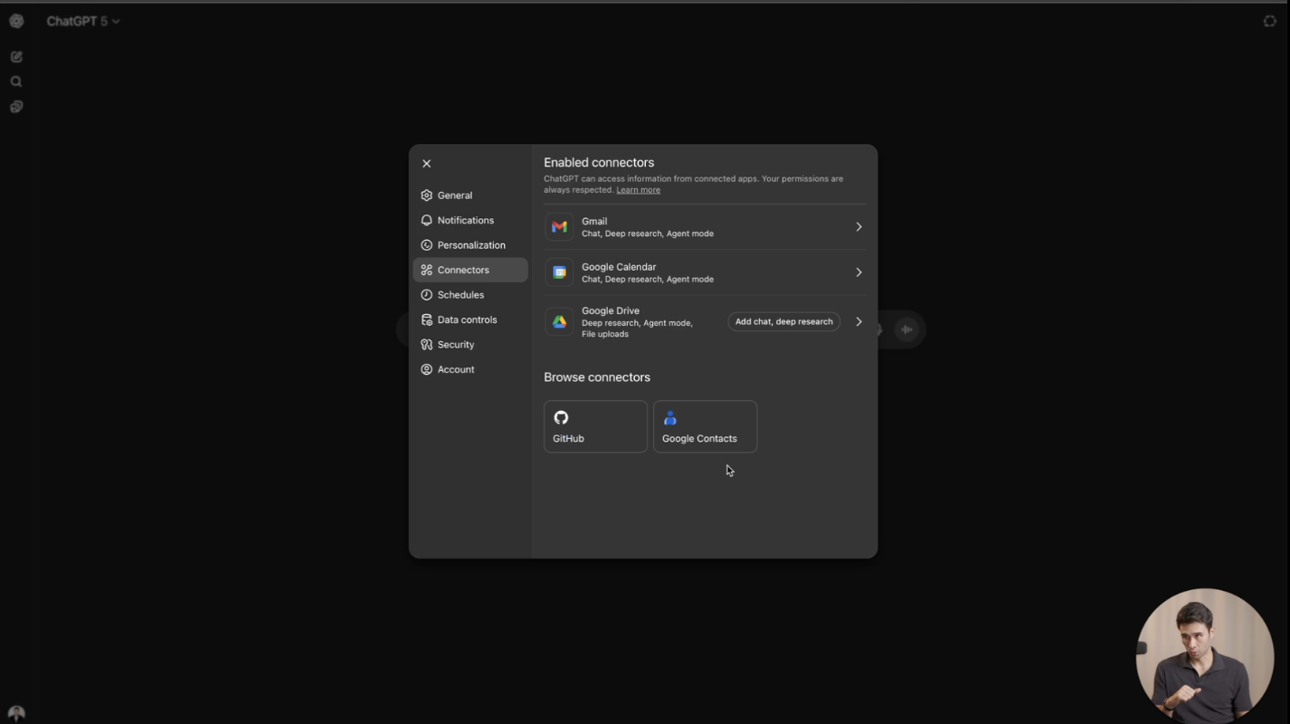
Task: Expand Gmail connector details chevron
Action: point(858,227)
